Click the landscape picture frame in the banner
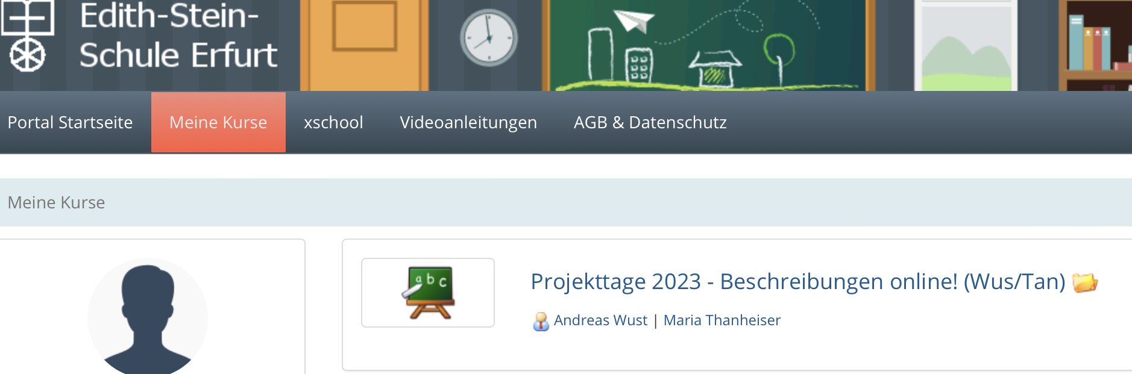This screenshot has height=374, width=1132. click(966, 45)
